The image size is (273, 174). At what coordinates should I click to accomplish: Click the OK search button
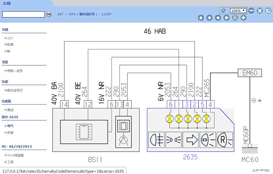click(x=49, y=14)
